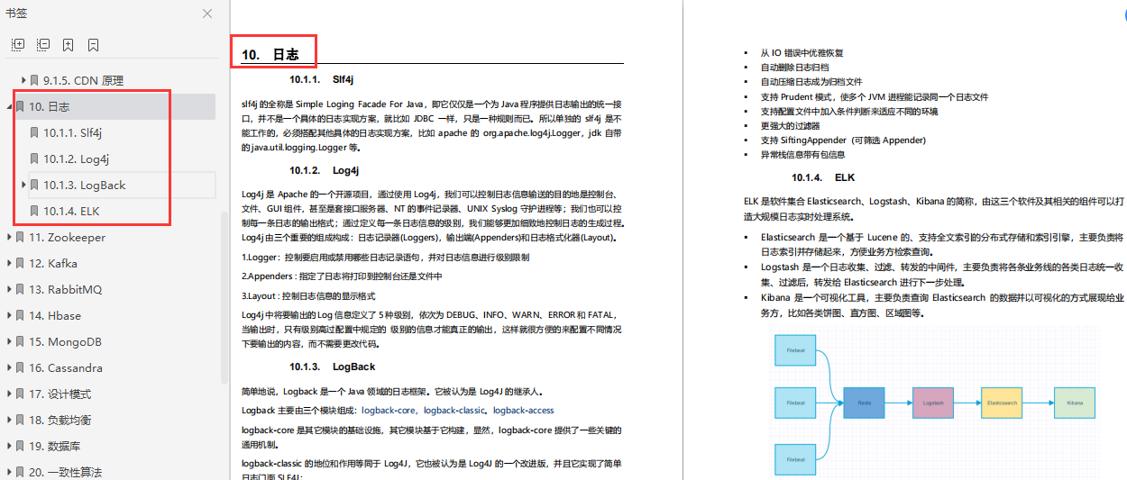1127x480 pixels.
Task: Click the bookmark icon beside 14. Hbase
Action: [20, 315]
